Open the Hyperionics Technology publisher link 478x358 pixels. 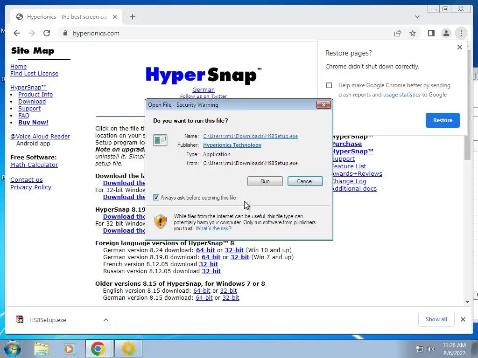[x=232, y=145]
